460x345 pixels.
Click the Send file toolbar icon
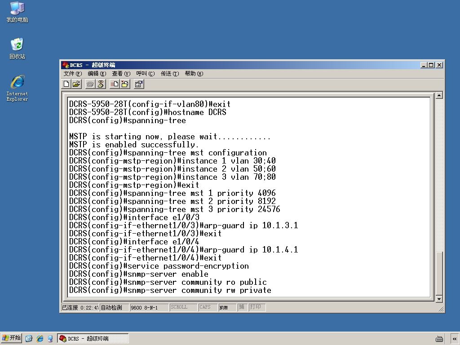(x=115, y=84)
